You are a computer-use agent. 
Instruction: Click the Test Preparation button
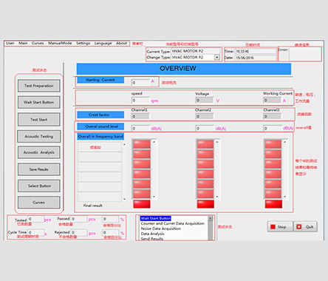click(x=39, y=86)
